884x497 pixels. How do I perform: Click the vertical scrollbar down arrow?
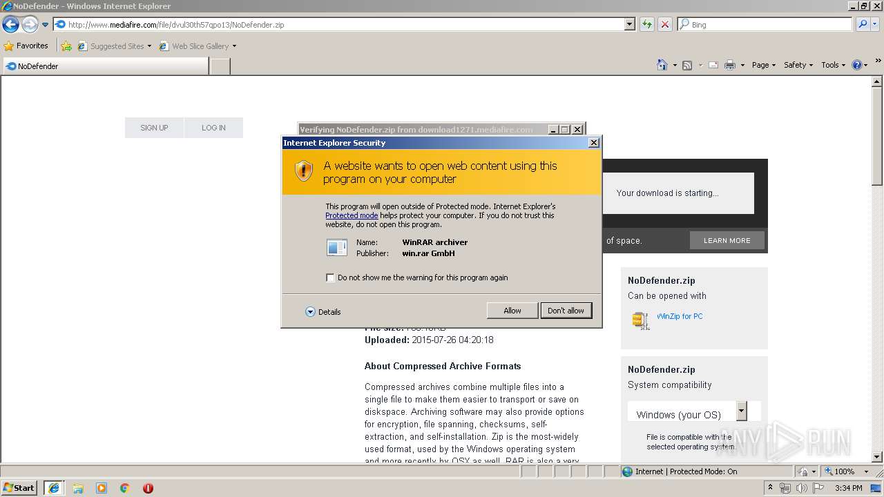tap(877, 456)
